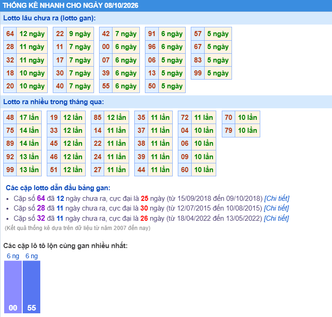
Task: Select lotto number 64 in gan table
Action: (10, 34)
